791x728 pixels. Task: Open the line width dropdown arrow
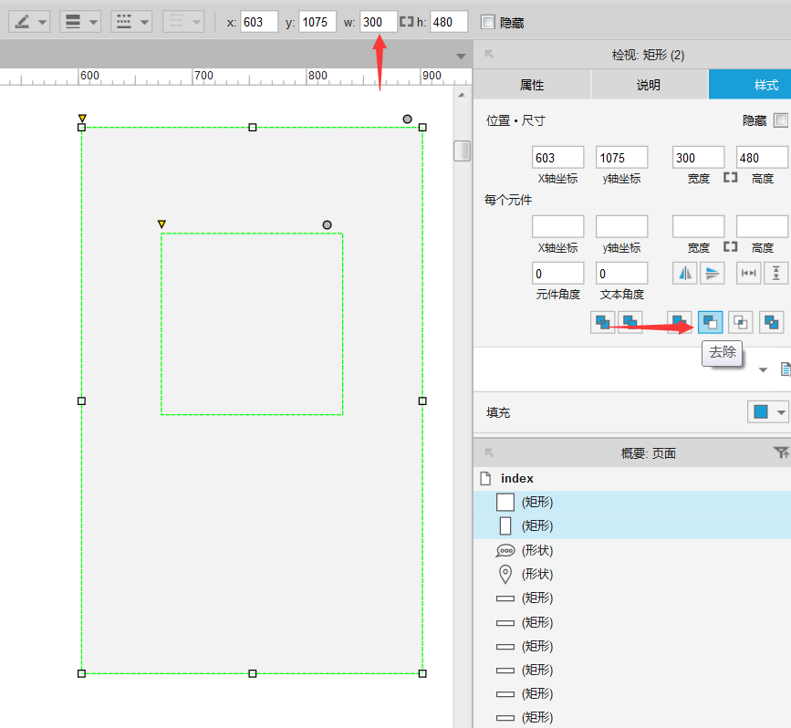point(93,22)
